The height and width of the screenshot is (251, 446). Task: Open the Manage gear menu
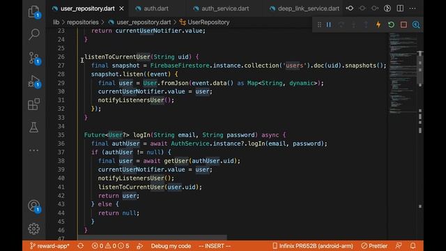34,229
